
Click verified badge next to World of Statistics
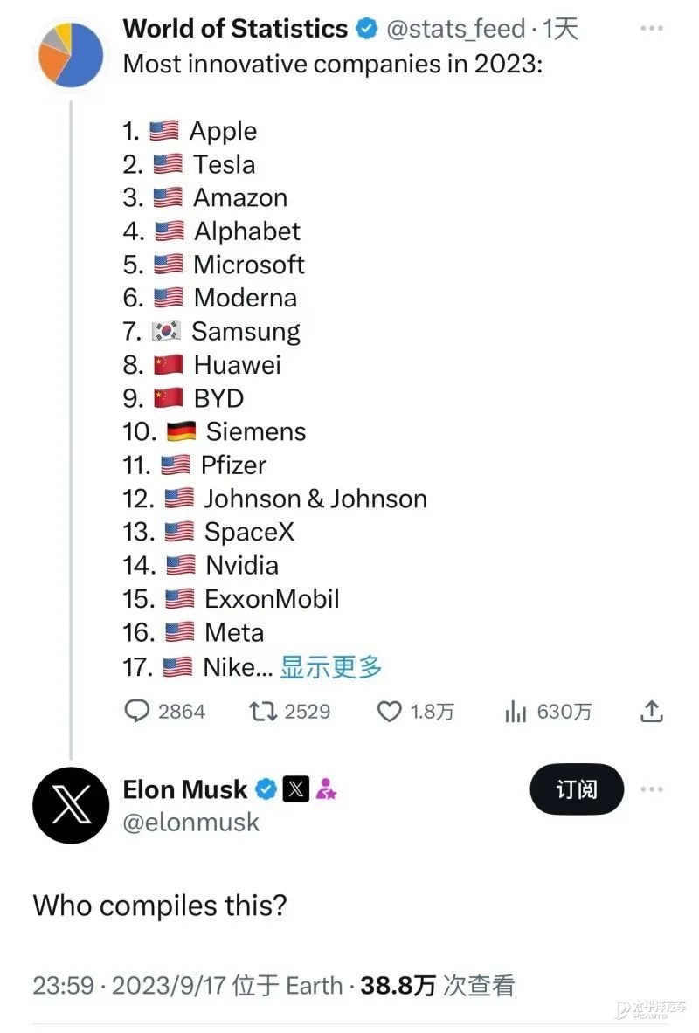click(x=367, y=29)
